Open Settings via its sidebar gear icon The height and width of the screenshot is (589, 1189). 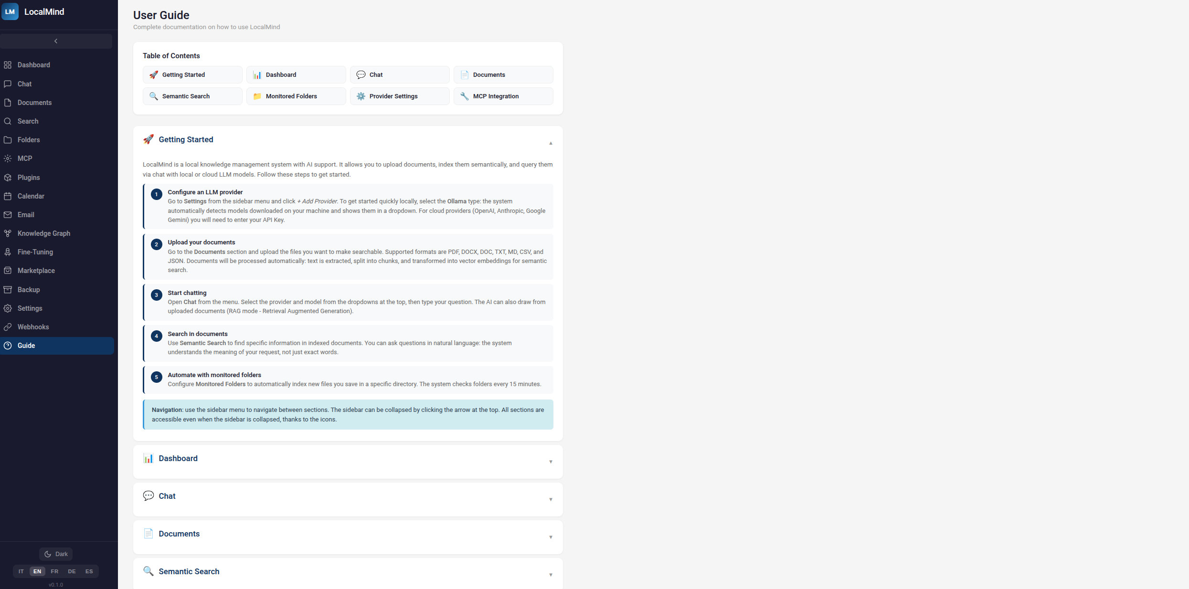[8, 308]
